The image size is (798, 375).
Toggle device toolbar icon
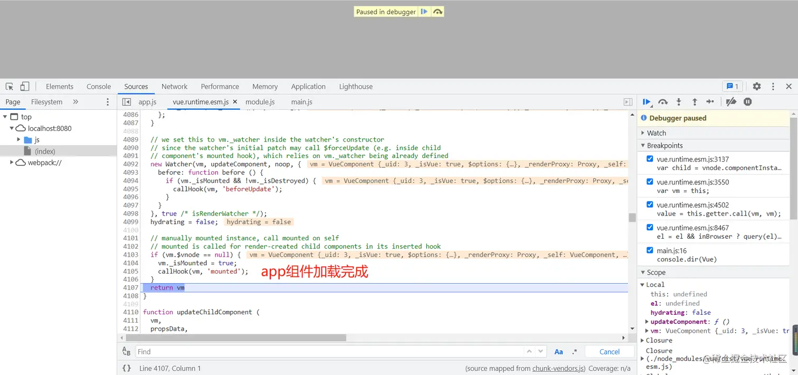[25, 86]
